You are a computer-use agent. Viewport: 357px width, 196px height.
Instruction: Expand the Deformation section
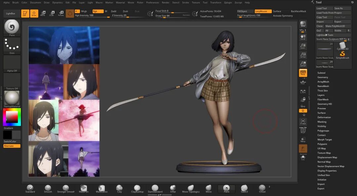(x=324, y=117)
